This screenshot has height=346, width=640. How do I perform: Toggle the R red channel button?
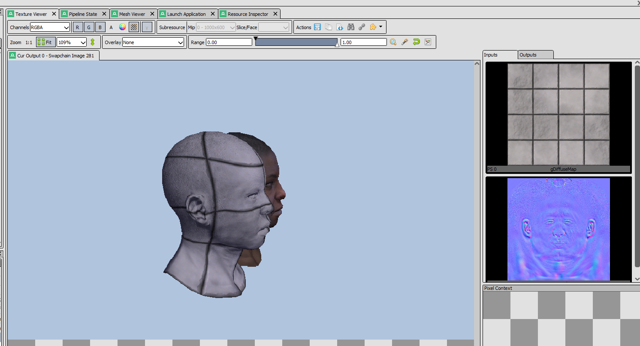pos(78,27)
